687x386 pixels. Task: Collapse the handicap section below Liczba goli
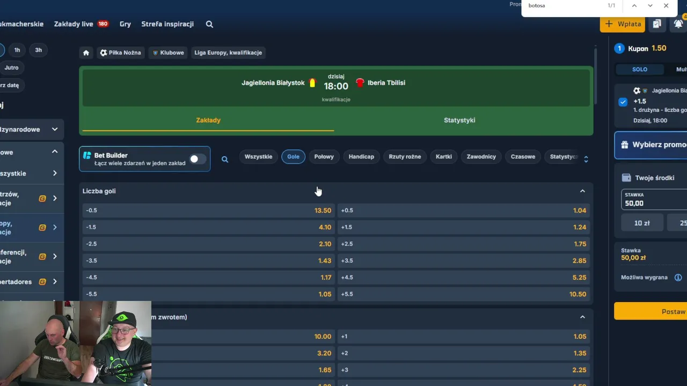[x=582, y=317]
